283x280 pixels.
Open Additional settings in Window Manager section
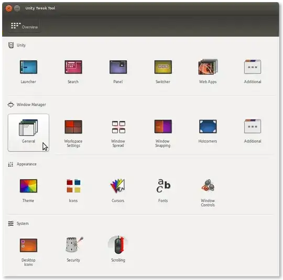pyautogui.click(x=253, y=126)
